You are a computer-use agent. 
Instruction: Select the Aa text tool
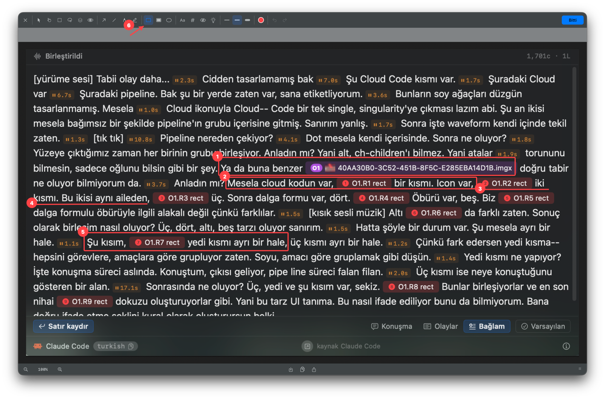click(182, 20)
